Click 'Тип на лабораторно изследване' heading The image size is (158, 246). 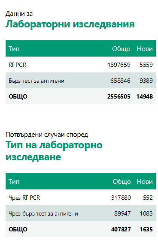click(54, 151)
